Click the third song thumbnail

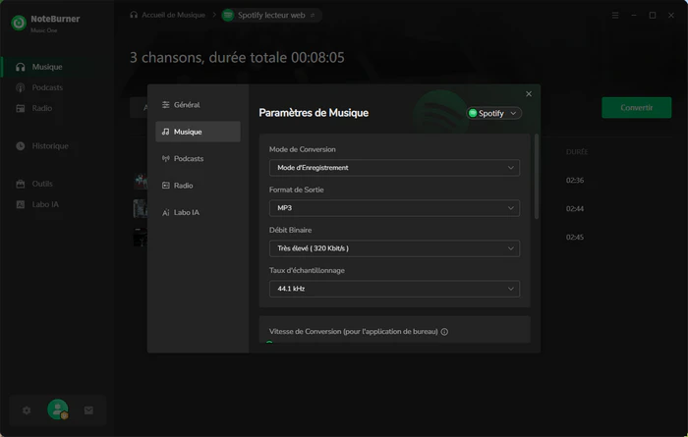coord(141,237)
